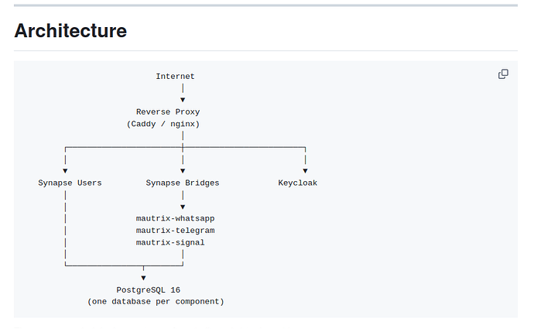Click the (Caddy / nginx) line
The image size is (534, 329).
click(163, 124)
